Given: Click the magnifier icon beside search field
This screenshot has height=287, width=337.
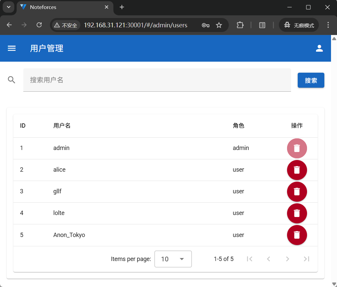Looking at the screenshot, I should tap(11, 80).
